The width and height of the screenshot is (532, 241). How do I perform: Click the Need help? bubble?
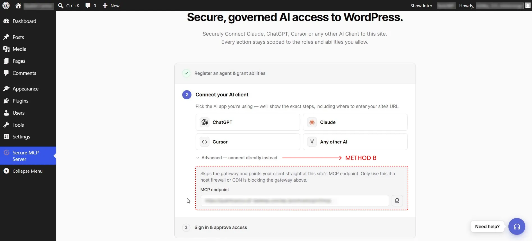click(487, 226)
